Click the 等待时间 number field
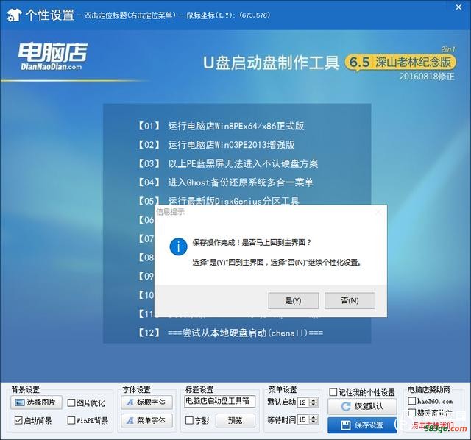 (303, 420)
